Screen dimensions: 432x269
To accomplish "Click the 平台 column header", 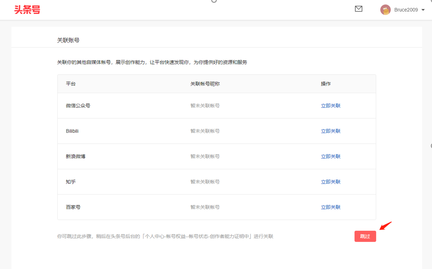I will click(x=71, y=84).
